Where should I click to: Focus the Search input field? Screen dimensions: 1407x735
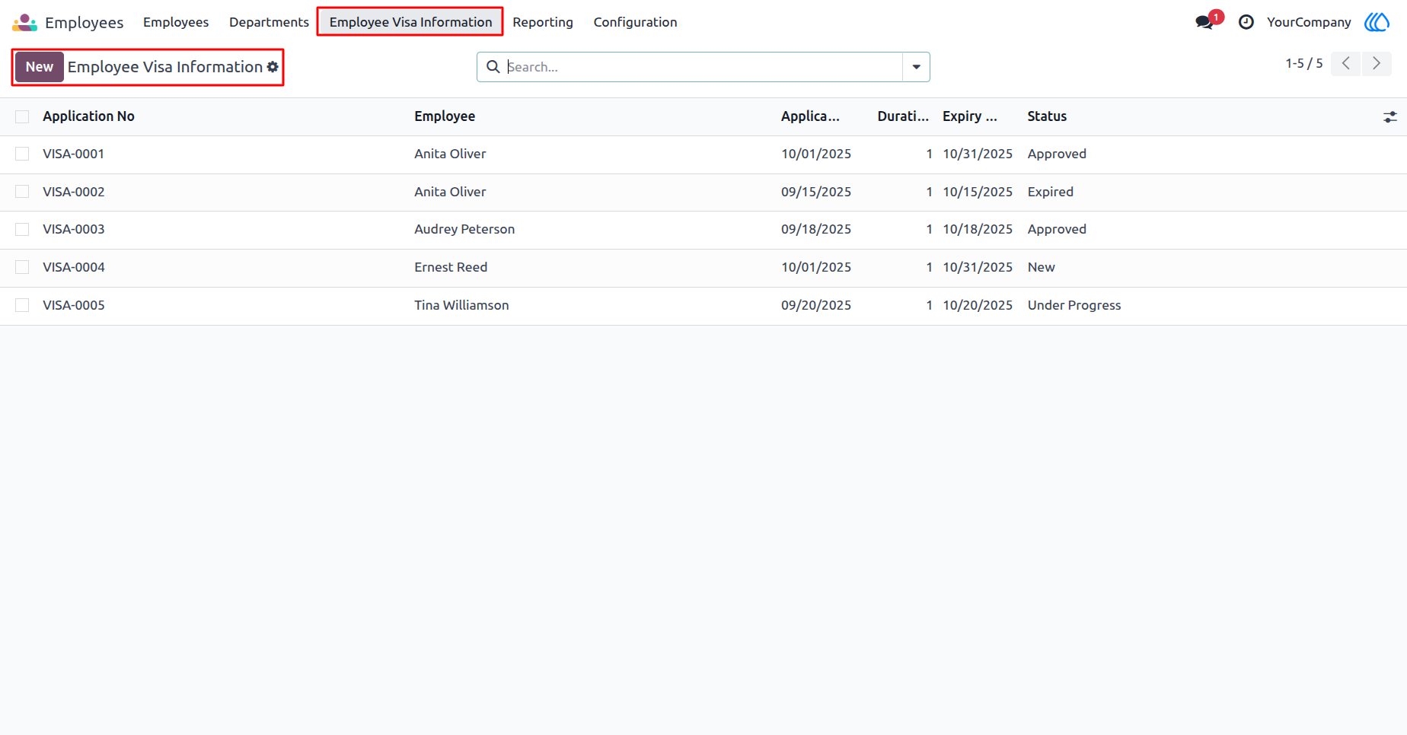[703, 67]
